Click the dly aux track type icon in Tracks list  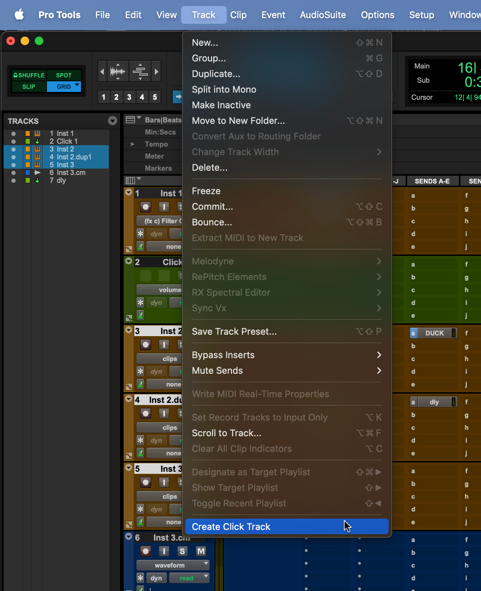click(x=37, y=180)
